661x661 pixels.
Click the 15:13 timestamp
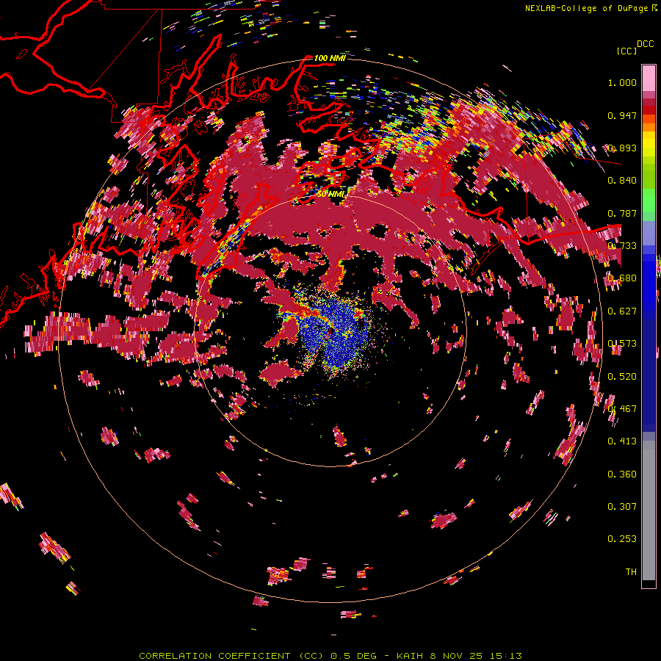click(506, 656)
